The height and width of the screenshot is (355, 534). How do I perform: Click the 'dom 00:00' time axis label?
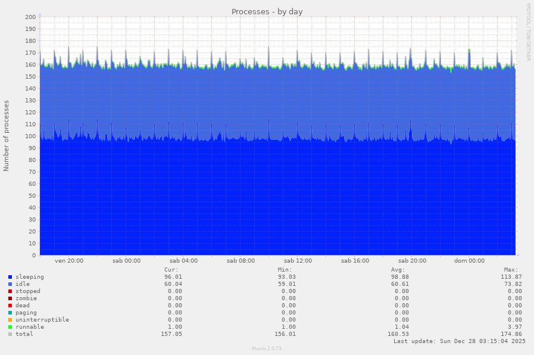pos(469,260)
